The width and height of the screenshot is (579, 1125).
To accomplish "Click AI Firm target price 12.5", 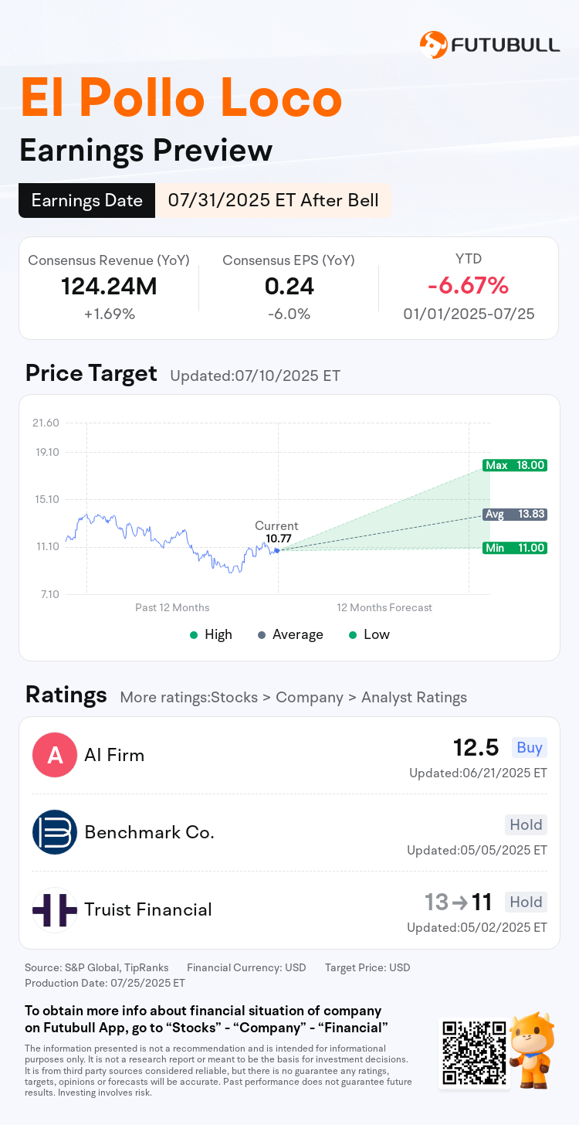I will [476, 748].
